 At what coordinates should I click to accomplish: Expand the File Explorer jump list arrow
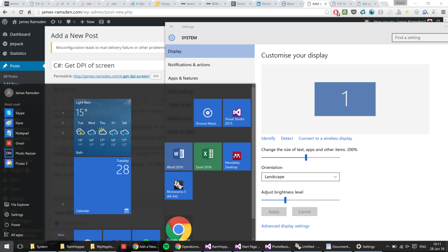click(63, 205)
